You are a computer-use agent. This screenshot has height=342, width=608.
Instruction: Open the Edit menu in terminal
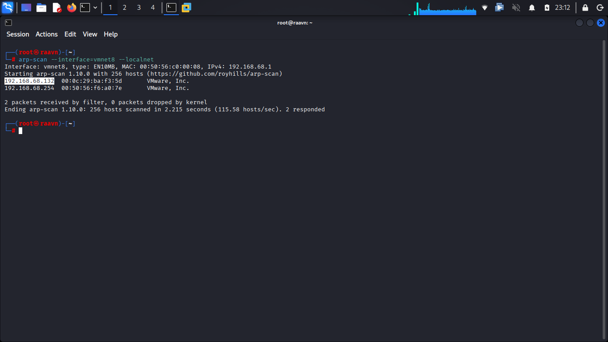tap(70, 34)
